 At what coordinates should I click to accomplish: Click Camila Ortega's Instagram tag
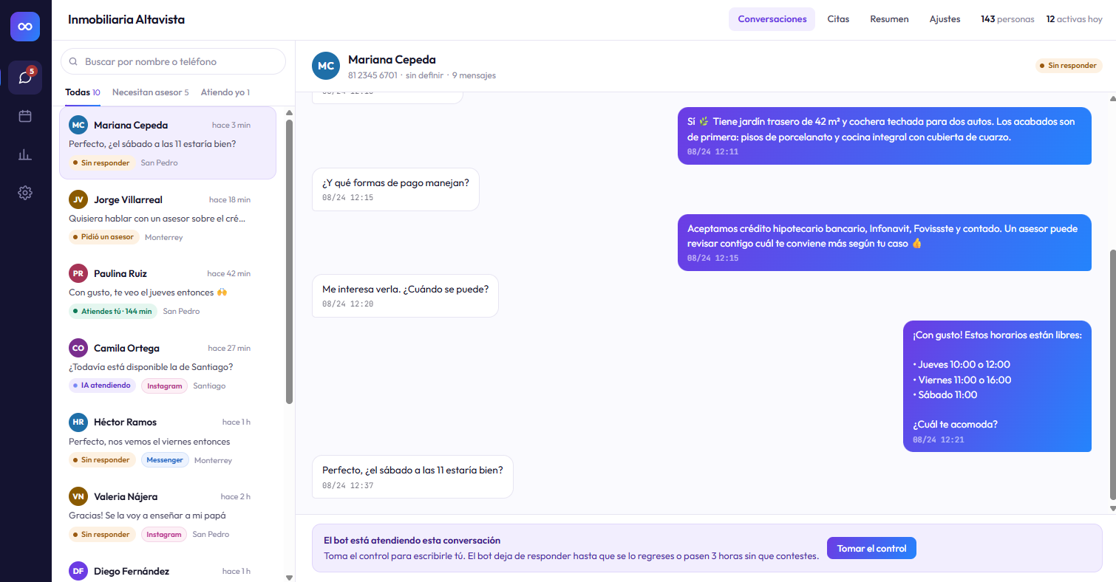point(164,386)
